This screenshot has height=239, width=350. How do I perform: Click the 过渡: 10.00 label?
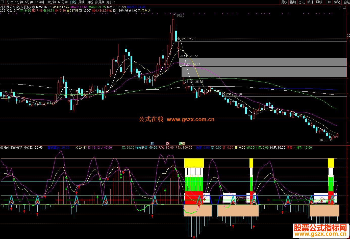pos(278,148)
